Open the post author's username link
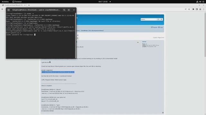This screenshot has width=206, height=115. pyautogui.click(x=144, y=42)
